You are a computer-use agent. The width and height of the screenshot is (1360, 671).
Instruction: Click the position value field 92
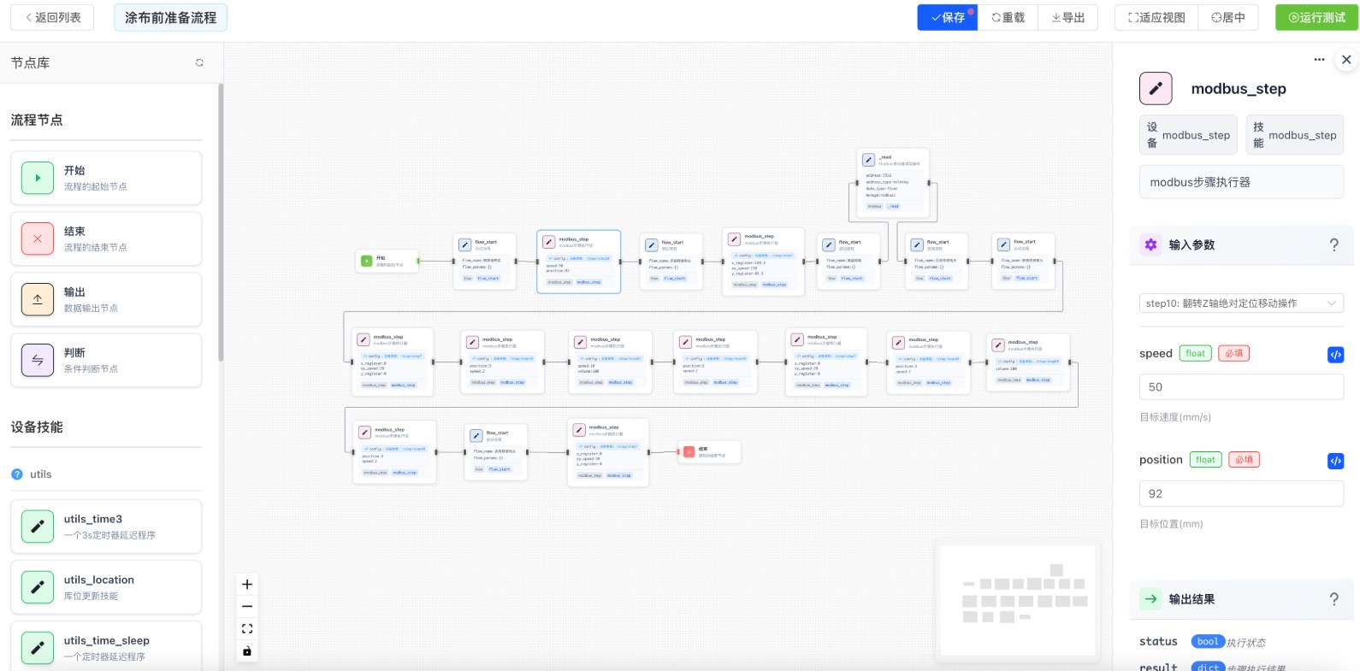pyautogui.click(x=1241, y=493)
